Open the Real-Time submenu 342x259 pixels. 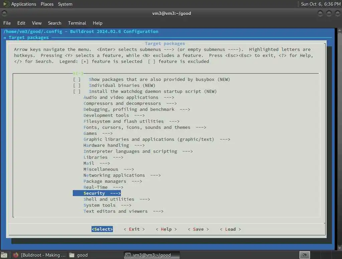pyautogui.click(x=104, y=187)
